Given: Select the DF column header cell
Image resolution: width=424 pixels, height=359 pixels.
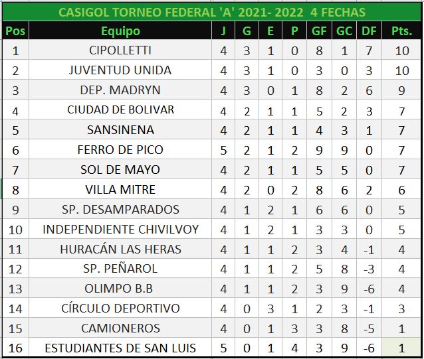Looking at the screenshot, I should 368,31.
